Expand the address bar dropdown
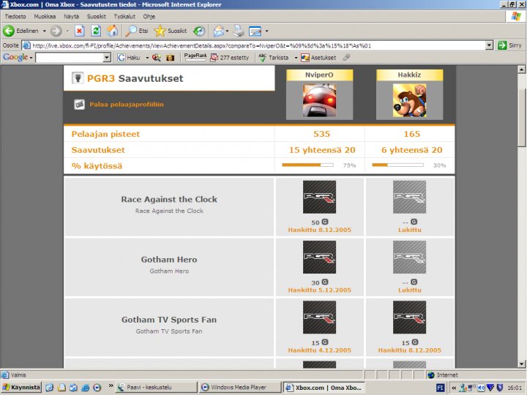Image resolution: width=527 pixels, height=395 pixels. click(x=490, y=45)
